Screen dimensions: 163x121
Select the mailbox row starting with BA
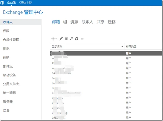(106, 73)
